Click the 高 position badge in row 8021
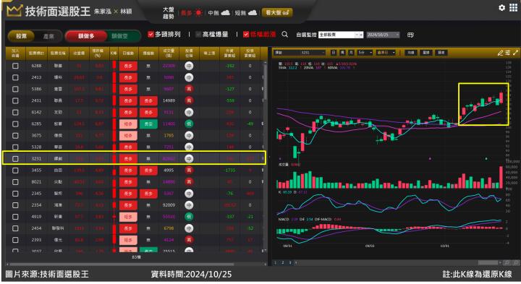This screenshot has height=284, width=521. point(189,182)
